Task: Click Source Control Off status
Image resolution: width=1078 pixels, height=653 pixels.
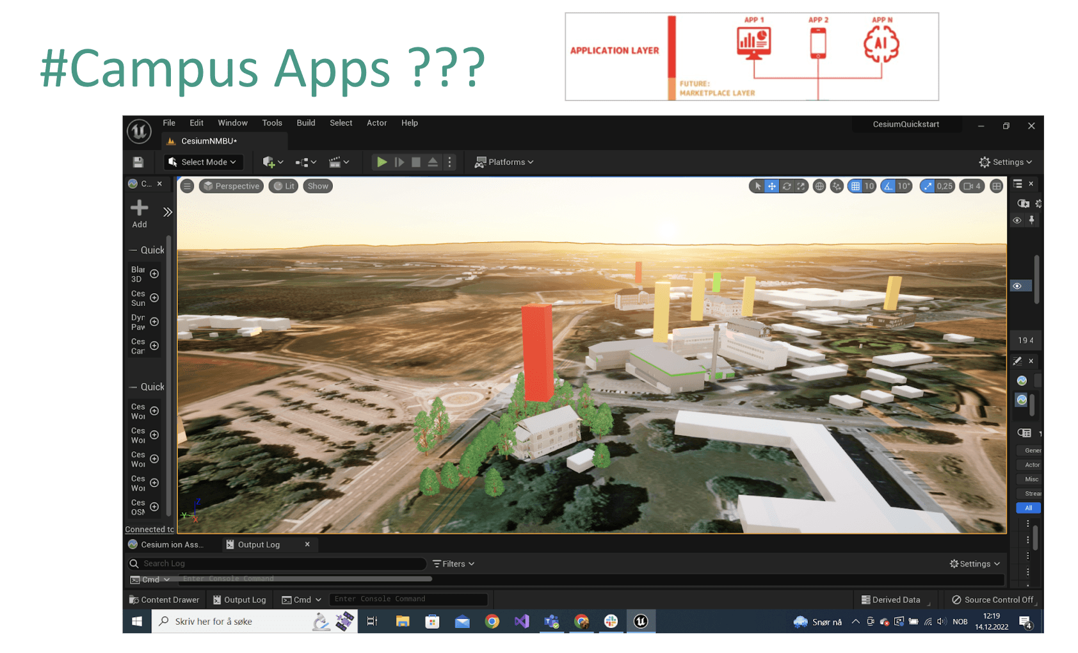Action: coord(993,600)
